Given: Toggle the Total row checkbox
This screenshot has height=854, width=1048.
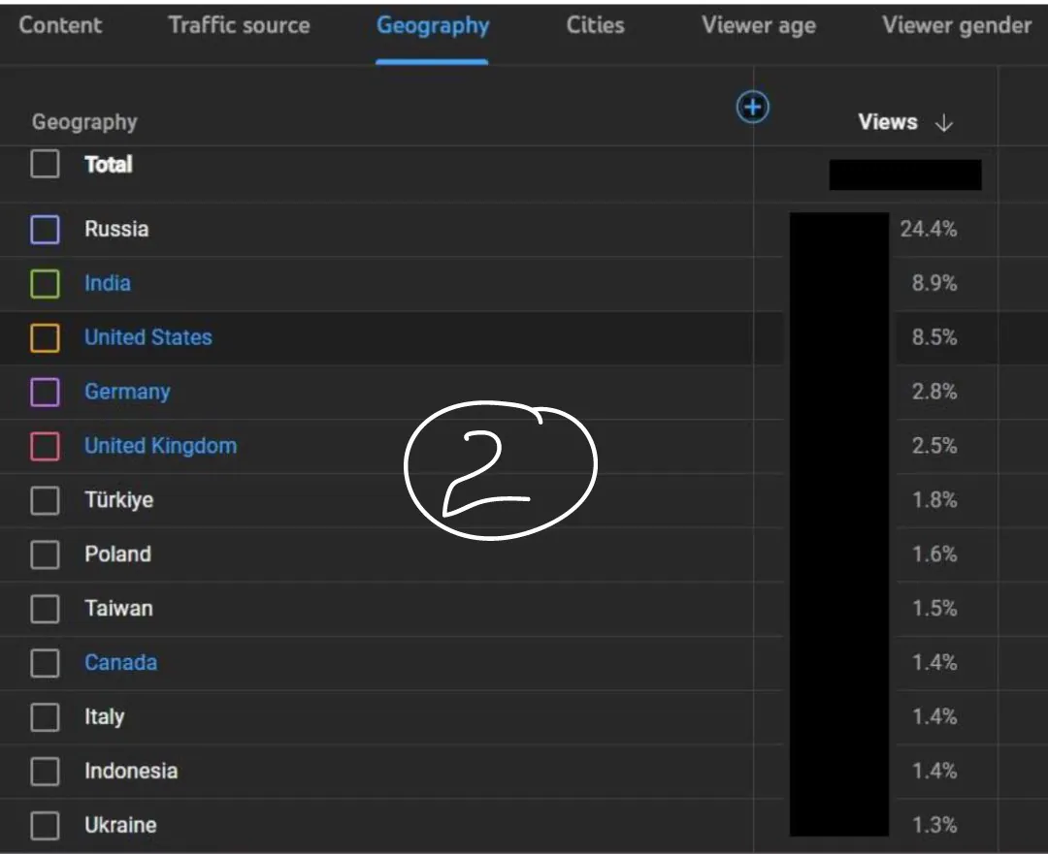Looking at the screenshot, I should click(x=45, y=164).
